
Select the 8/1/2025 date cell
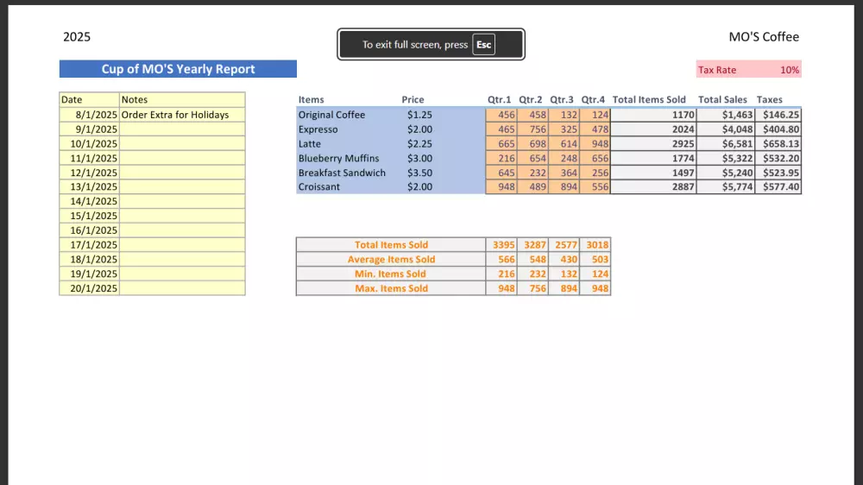[89, 115]
